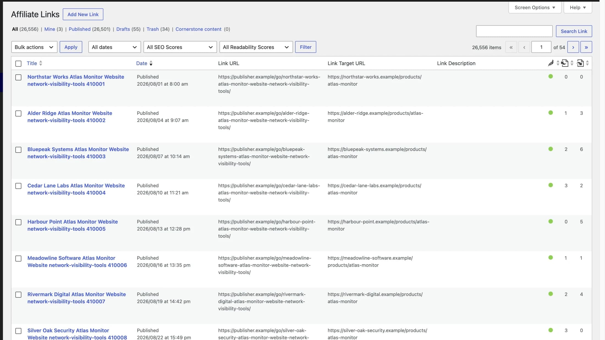
Task: Check the Northstar Works Atlas Monitor row
Action: [x=18, y=77]
